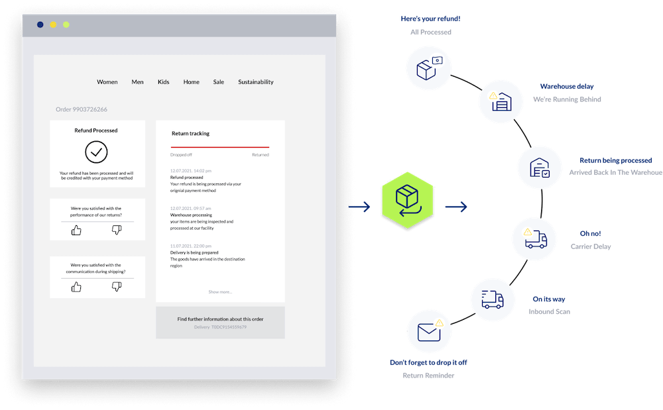
Task: Click the 'Don't forget to drop it off' label
Action: (x=428, y=362)
